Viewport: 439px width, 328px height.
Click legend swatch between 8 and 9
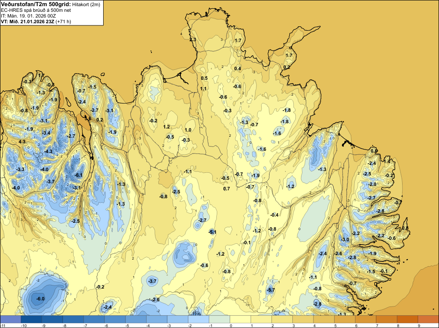407,319
